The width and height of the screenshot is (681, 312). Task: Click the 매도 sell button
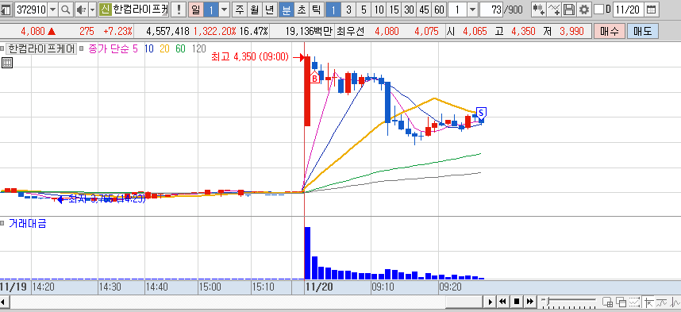643,31
